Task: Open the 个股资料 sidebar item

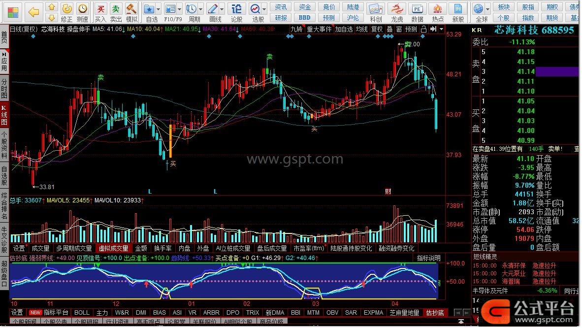Action: pyautogui.click(x=4, y=145)
